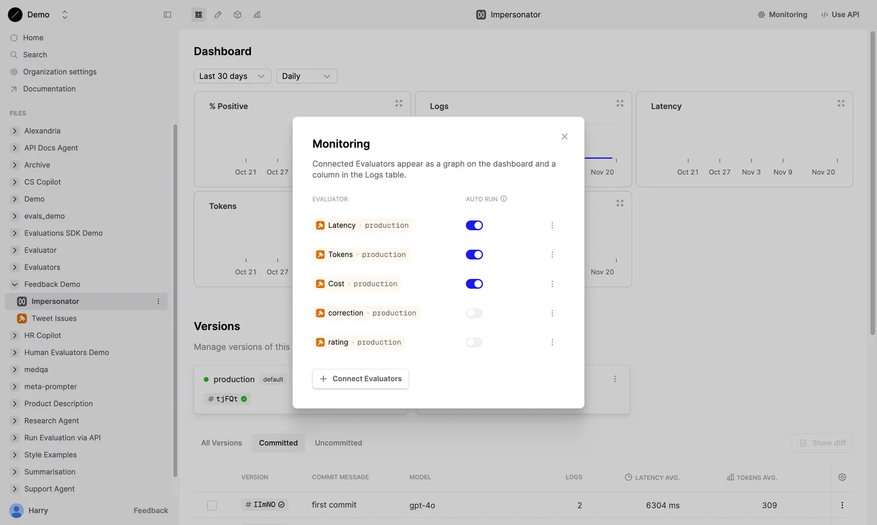
Task: Open Tweet Issues file in sidebar
Action: [54, 318]
